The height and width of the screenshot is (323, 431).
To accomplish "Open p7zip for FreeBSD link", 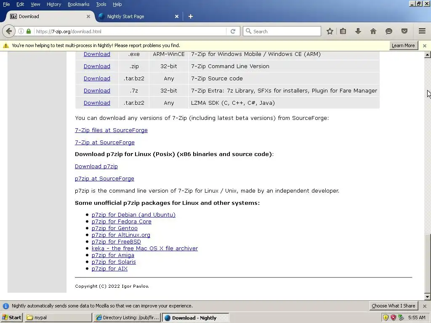I will click(x=116, y=242).
